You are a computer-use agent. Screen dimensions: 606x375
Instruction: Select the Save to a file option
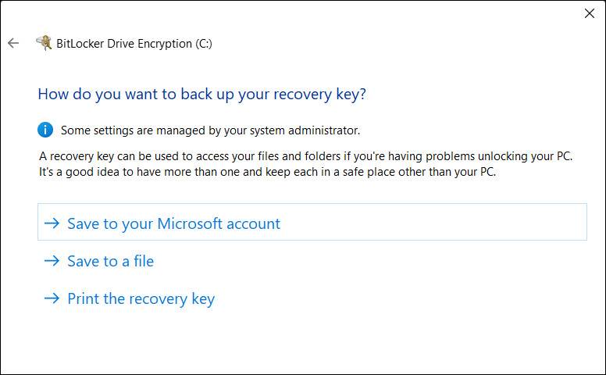coord(110,261)
